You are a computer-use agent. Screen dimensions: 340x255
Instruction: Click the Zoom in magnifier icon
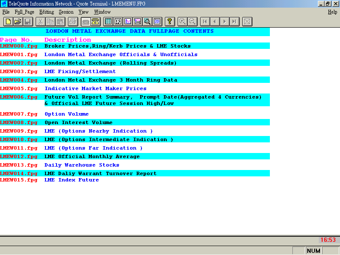[182, 22]
